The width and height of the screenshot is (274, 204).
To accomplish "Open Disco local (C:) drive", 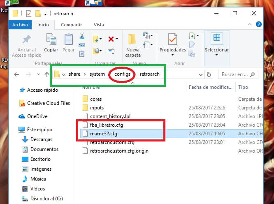I will 46,199.
